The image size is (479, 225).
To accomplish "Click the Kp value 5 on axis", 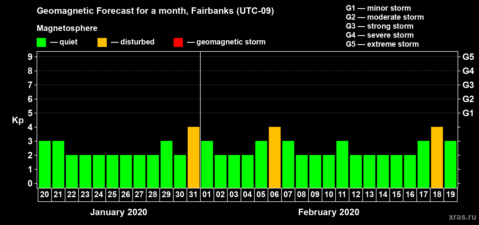I will (x=30, y=113).
